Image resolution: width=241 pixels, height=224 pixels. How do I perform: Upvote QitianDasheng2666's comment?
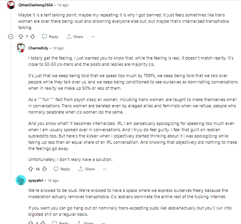pyautogui.click(x=21, y=37)
